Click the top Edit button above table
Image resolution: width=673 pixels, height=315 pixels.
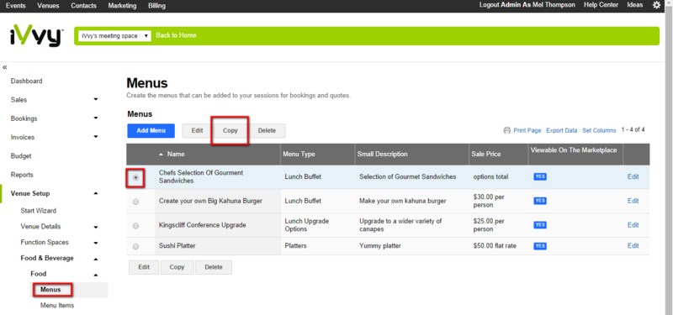point(197,131)
